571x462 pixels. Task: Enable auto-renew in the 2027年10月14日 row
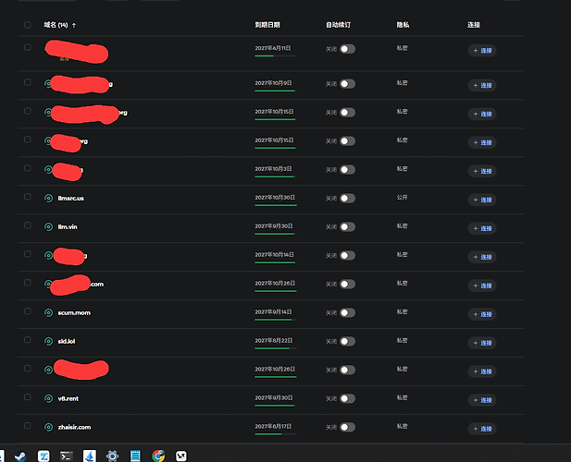coord(347,256)
